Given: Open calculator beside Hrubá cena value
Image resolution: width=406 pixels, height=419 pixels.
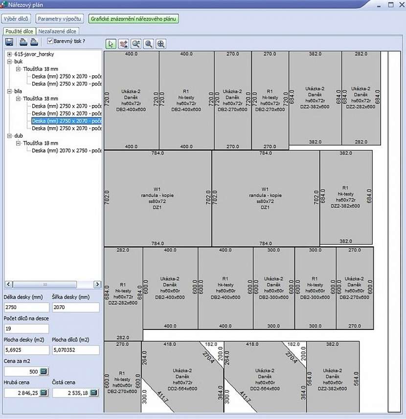Looking at the screenshot, I should coord(44,393).
